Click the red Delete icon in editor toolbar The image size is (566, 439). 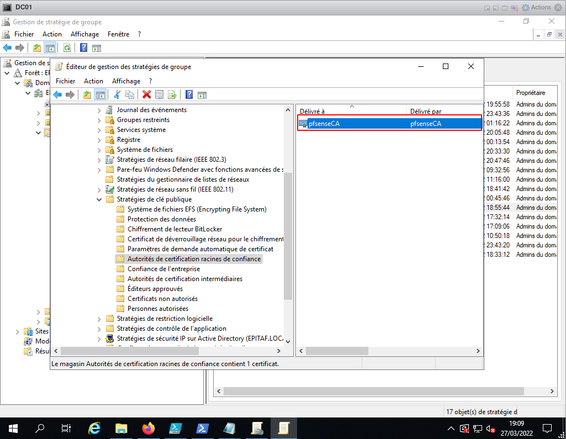coord(146,94)
